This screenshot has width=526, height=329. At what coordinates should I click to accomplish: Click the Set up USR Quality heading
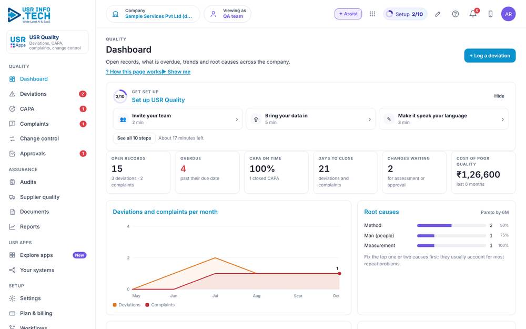158,100
